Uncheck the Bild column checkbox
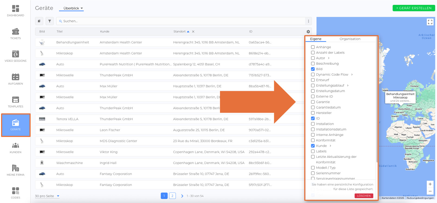The width and height of the screenshot is (437, 203). click(x=313, y=69)
